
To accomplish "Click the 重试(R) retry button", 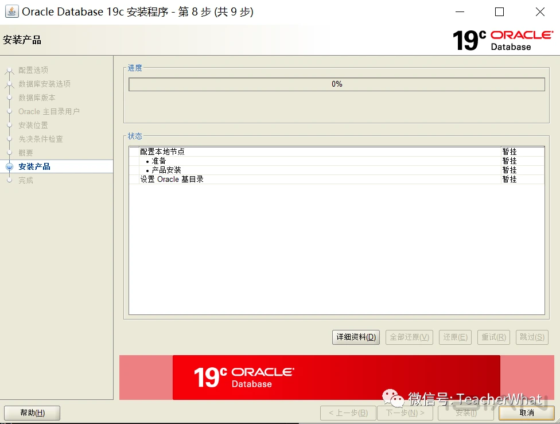I will [493, 337].
